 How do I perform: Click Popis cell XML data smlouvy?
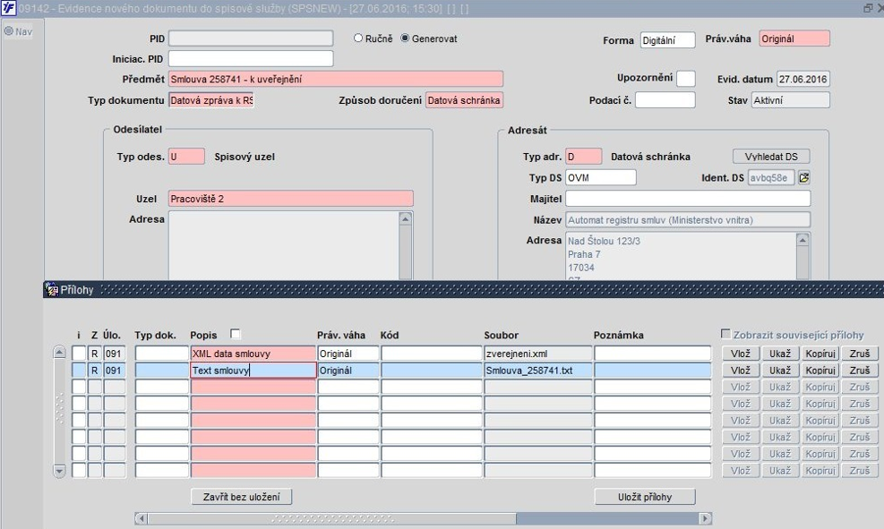pos(253,354)
